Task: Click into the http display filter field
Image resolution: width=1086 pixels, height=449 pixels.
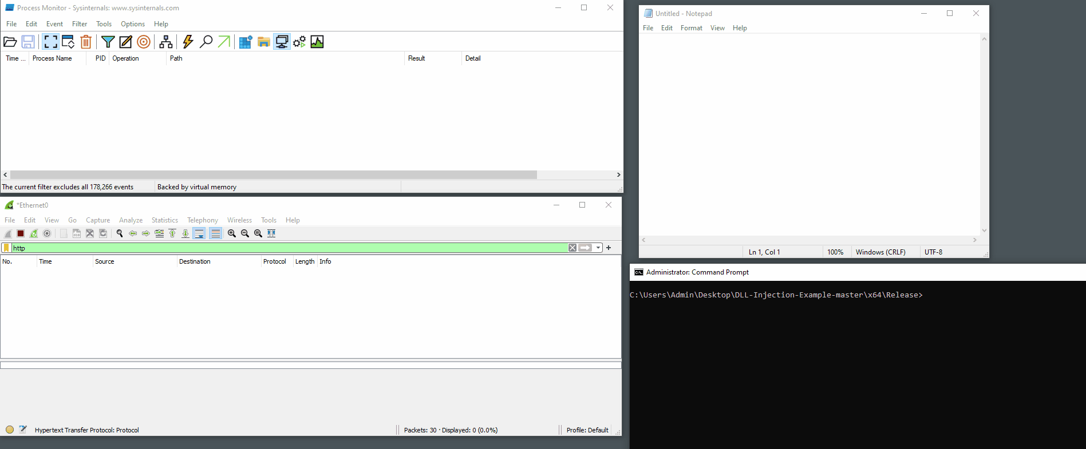Action: [x=286, y=248]
